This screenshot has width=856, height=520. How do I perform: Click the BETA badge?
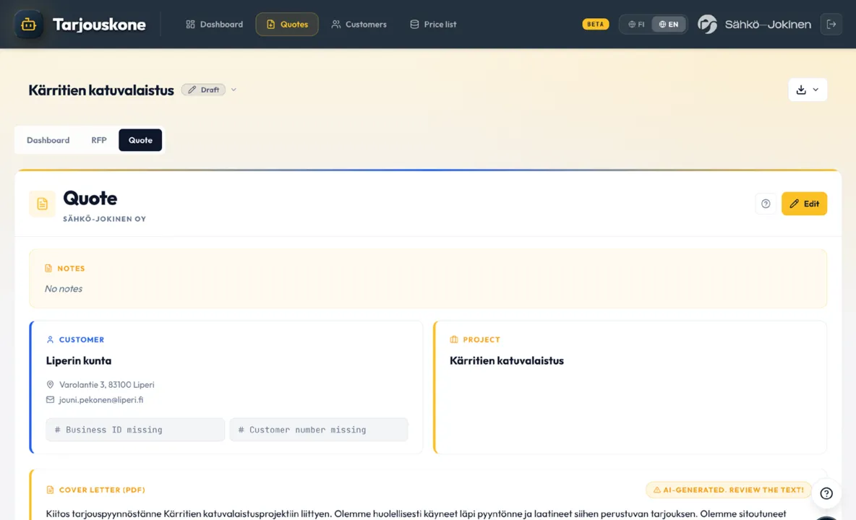tap(595, 24)
